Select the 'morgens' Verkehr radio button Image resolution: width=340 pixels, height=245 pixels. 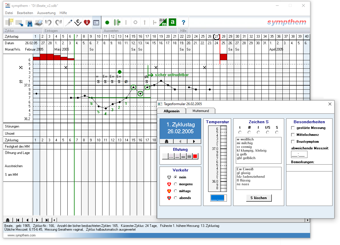pyautogui.click(x=176, y=184)
